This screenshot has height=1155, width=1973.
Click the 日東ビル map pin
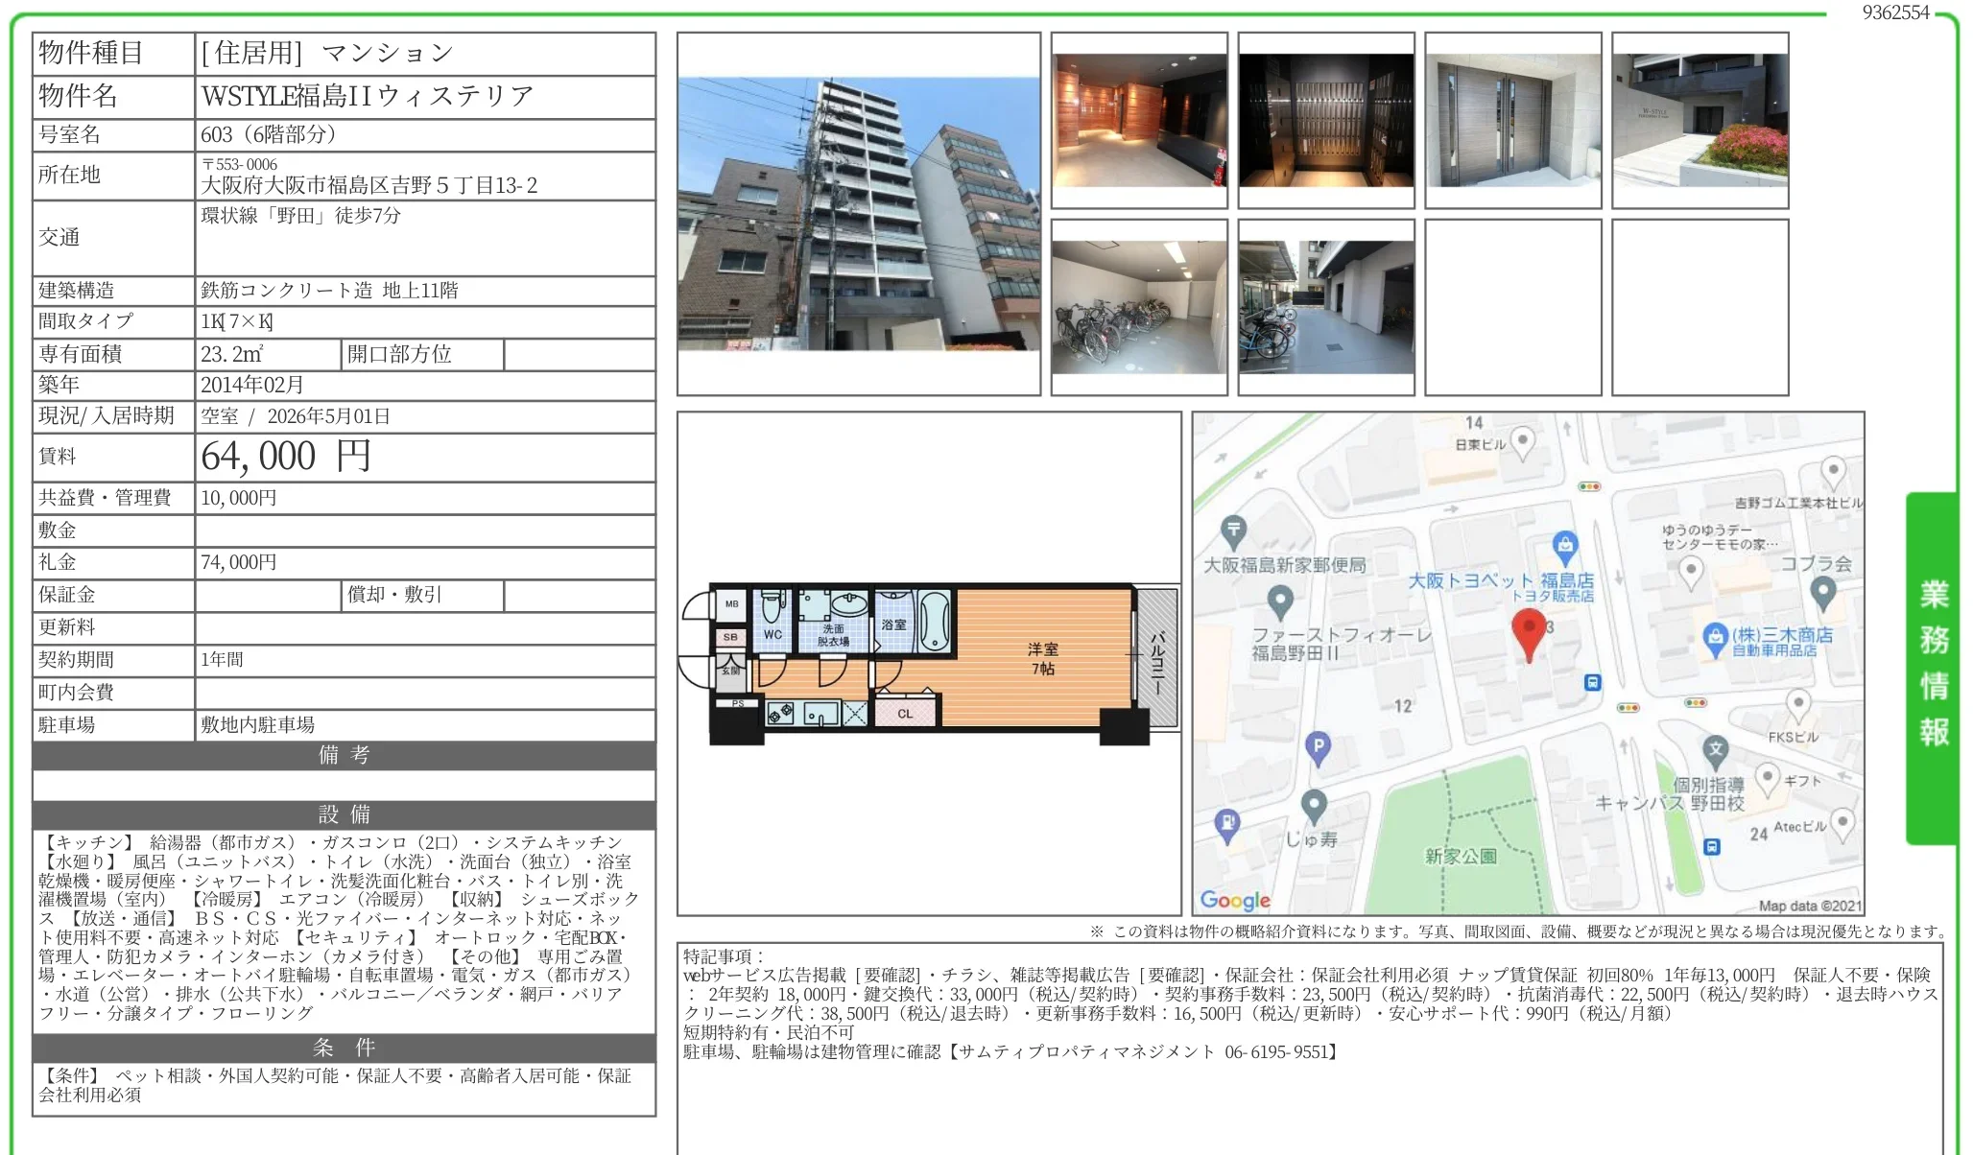point(1523,442)
